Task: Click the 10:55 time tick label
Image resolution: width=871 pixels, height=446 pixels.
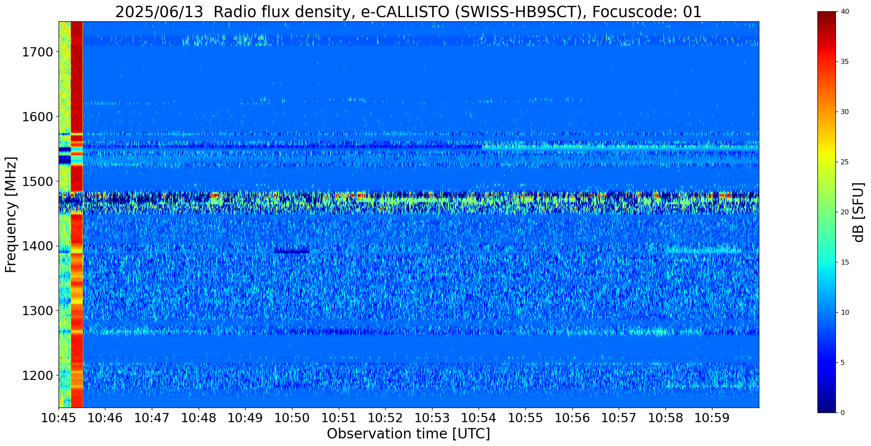Action: click(x=525, y=418)
